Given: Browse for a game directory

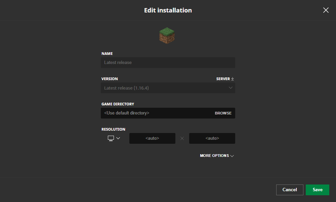Looking at the screenshot, I should coord(223,113).
